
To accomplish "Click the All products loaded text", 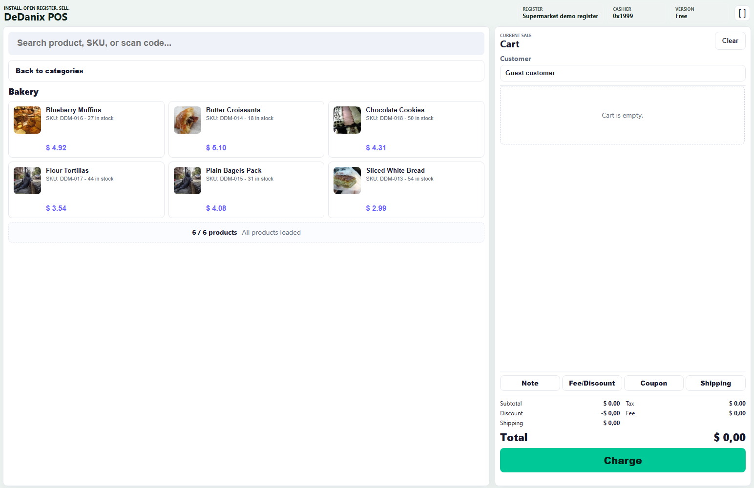I will pos(271,232).
